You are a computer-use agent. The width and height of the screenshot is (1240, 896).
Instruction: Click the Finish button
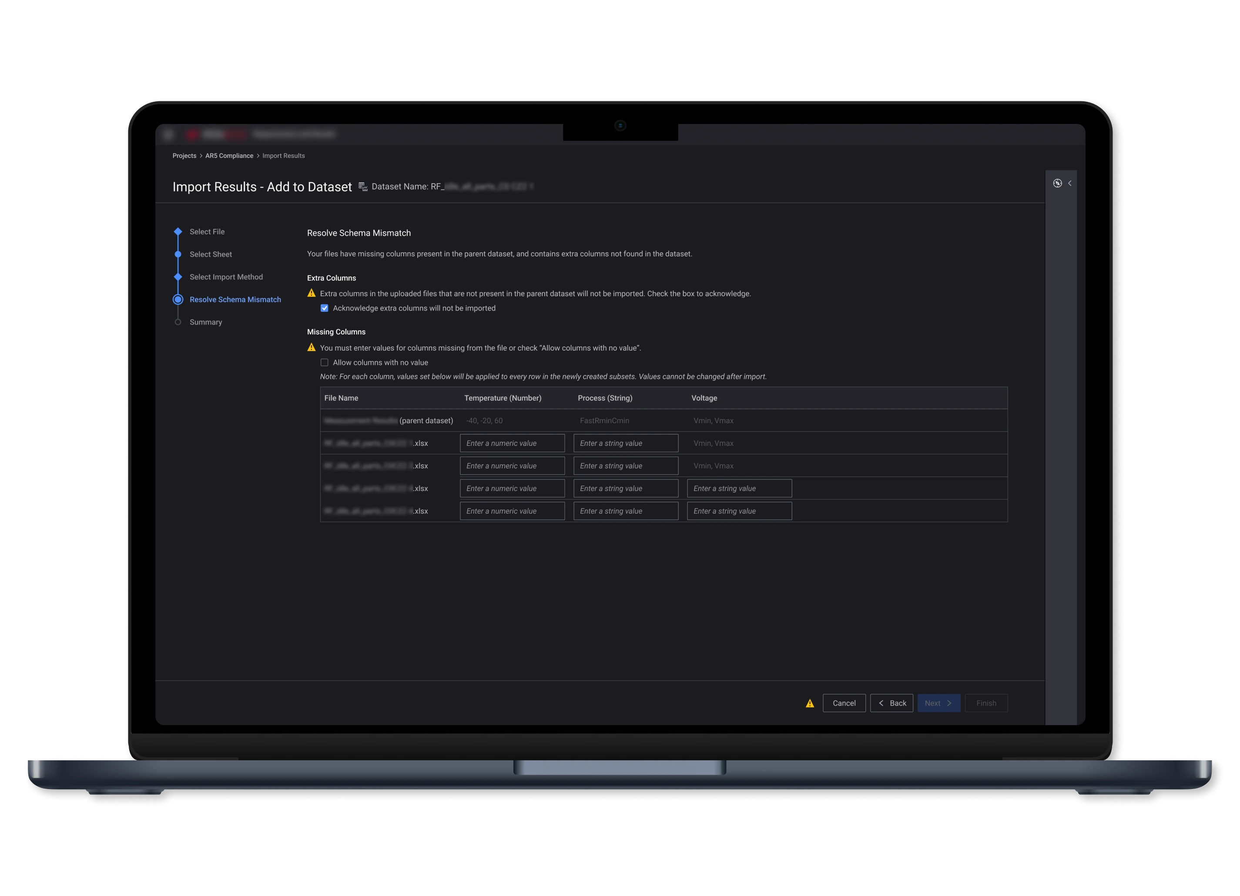(986, 704)
